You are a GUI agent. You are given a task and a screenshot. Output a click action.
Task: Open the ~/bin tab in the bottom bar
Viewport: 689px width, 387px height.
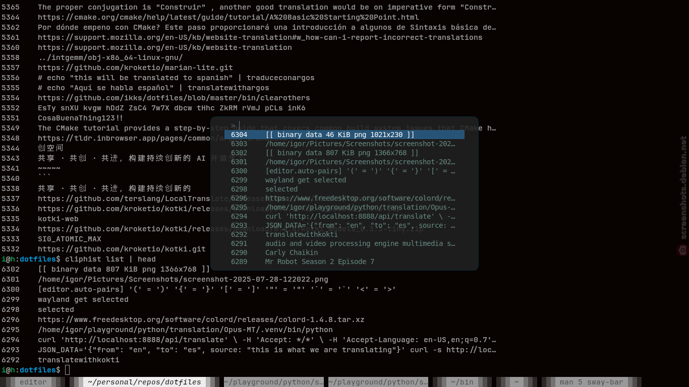click(x=462, y=382)
